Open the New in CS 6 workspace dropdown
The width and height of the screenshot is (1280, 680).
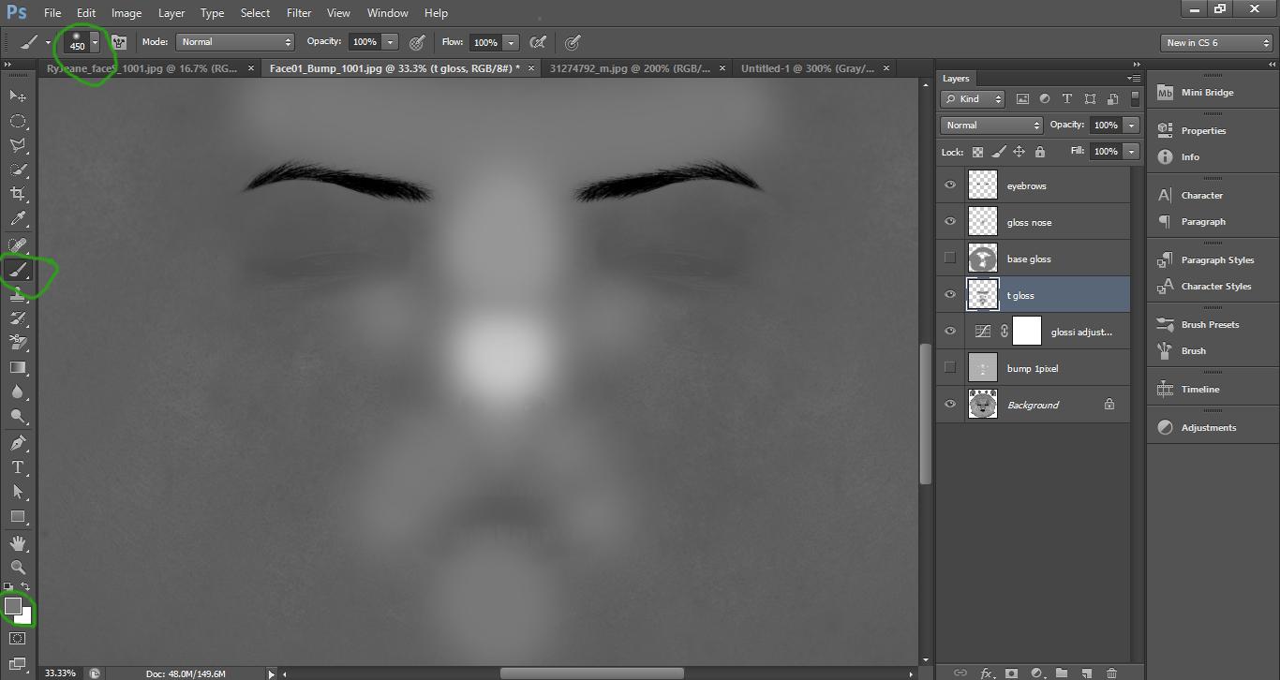(1216, 43)
